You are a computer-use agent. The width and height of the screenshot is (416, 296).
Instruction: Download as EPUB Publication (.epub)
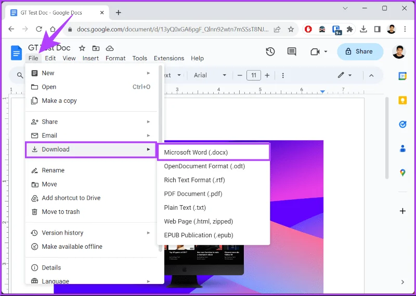click(x=214, y=235)
